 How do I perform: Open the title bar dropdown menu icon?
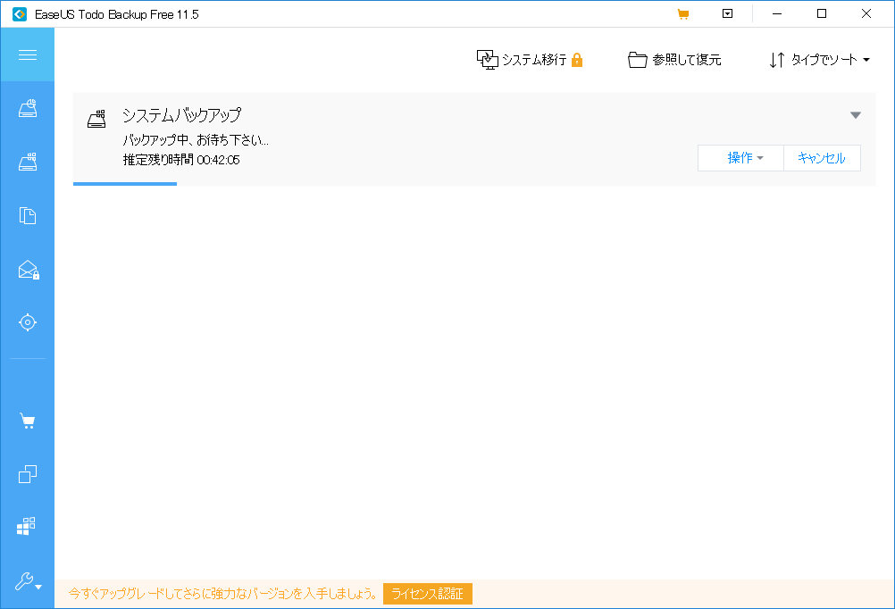pos(727,13)
